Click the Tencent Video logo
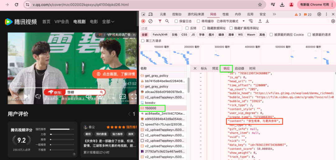Screen dimensions: 336x160 (x=21, y=22)
